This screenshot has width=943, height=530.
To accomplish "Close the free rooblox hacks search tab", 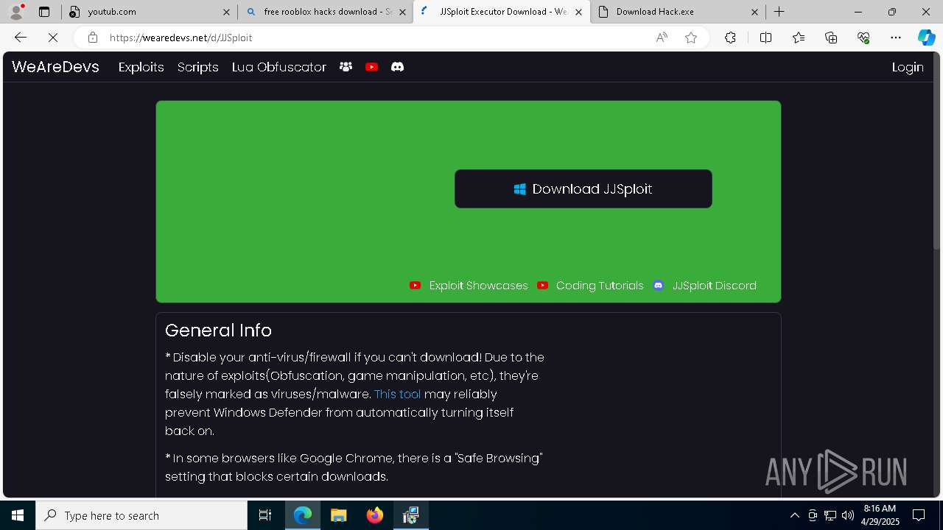I will pyautogui.click(x=402, y=12).
